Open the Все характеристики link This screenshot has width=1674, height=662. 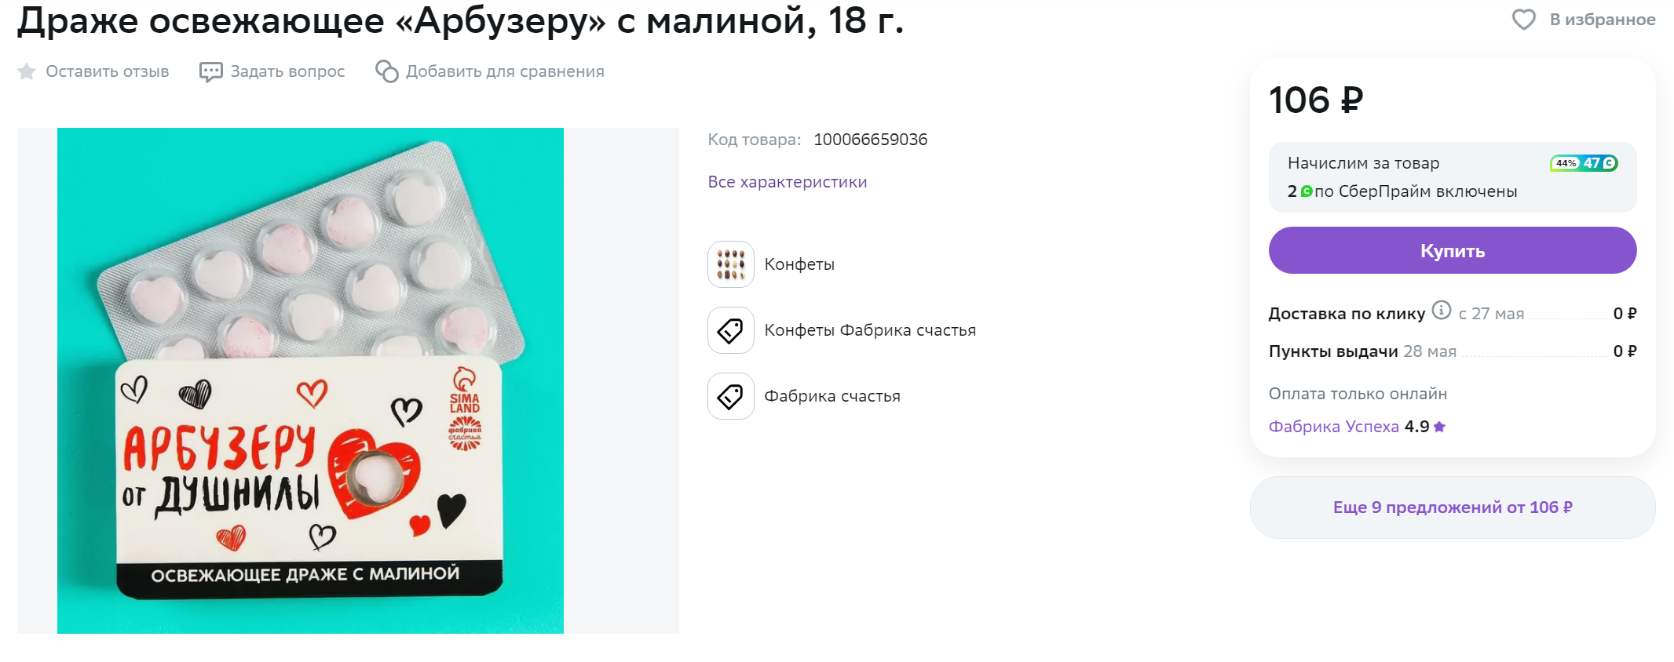pyautogui.click(x=787, y=182)
